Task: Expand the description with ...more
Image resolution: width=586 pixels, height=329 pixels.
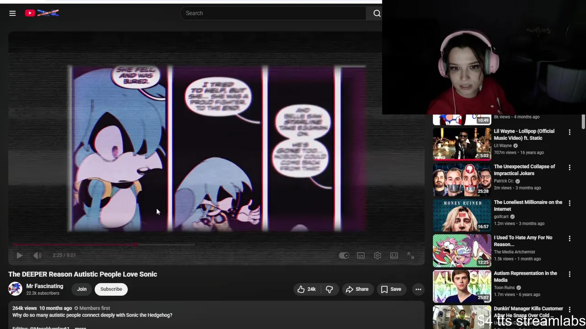Action: 81,328
